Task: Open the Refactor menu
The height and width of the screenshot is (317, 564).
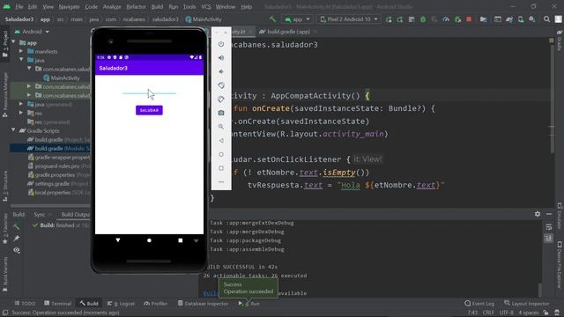Action: point(136,7)
